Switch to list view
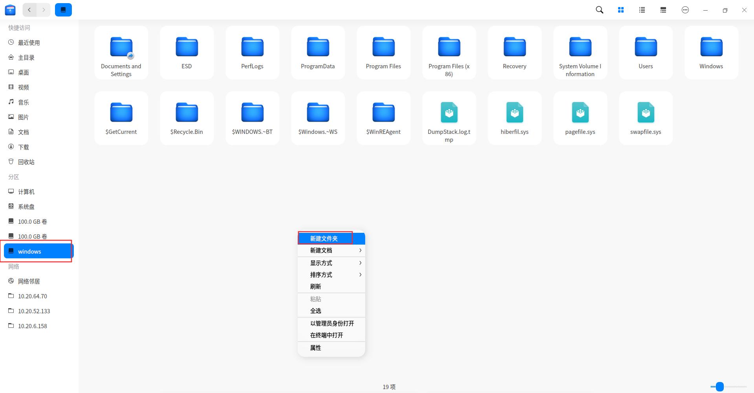The width and height of the screenshot is (754, 393). tap(642, 10)
